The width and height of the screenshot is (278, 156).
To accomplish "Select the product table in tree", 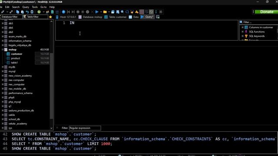I will [16, 58].
